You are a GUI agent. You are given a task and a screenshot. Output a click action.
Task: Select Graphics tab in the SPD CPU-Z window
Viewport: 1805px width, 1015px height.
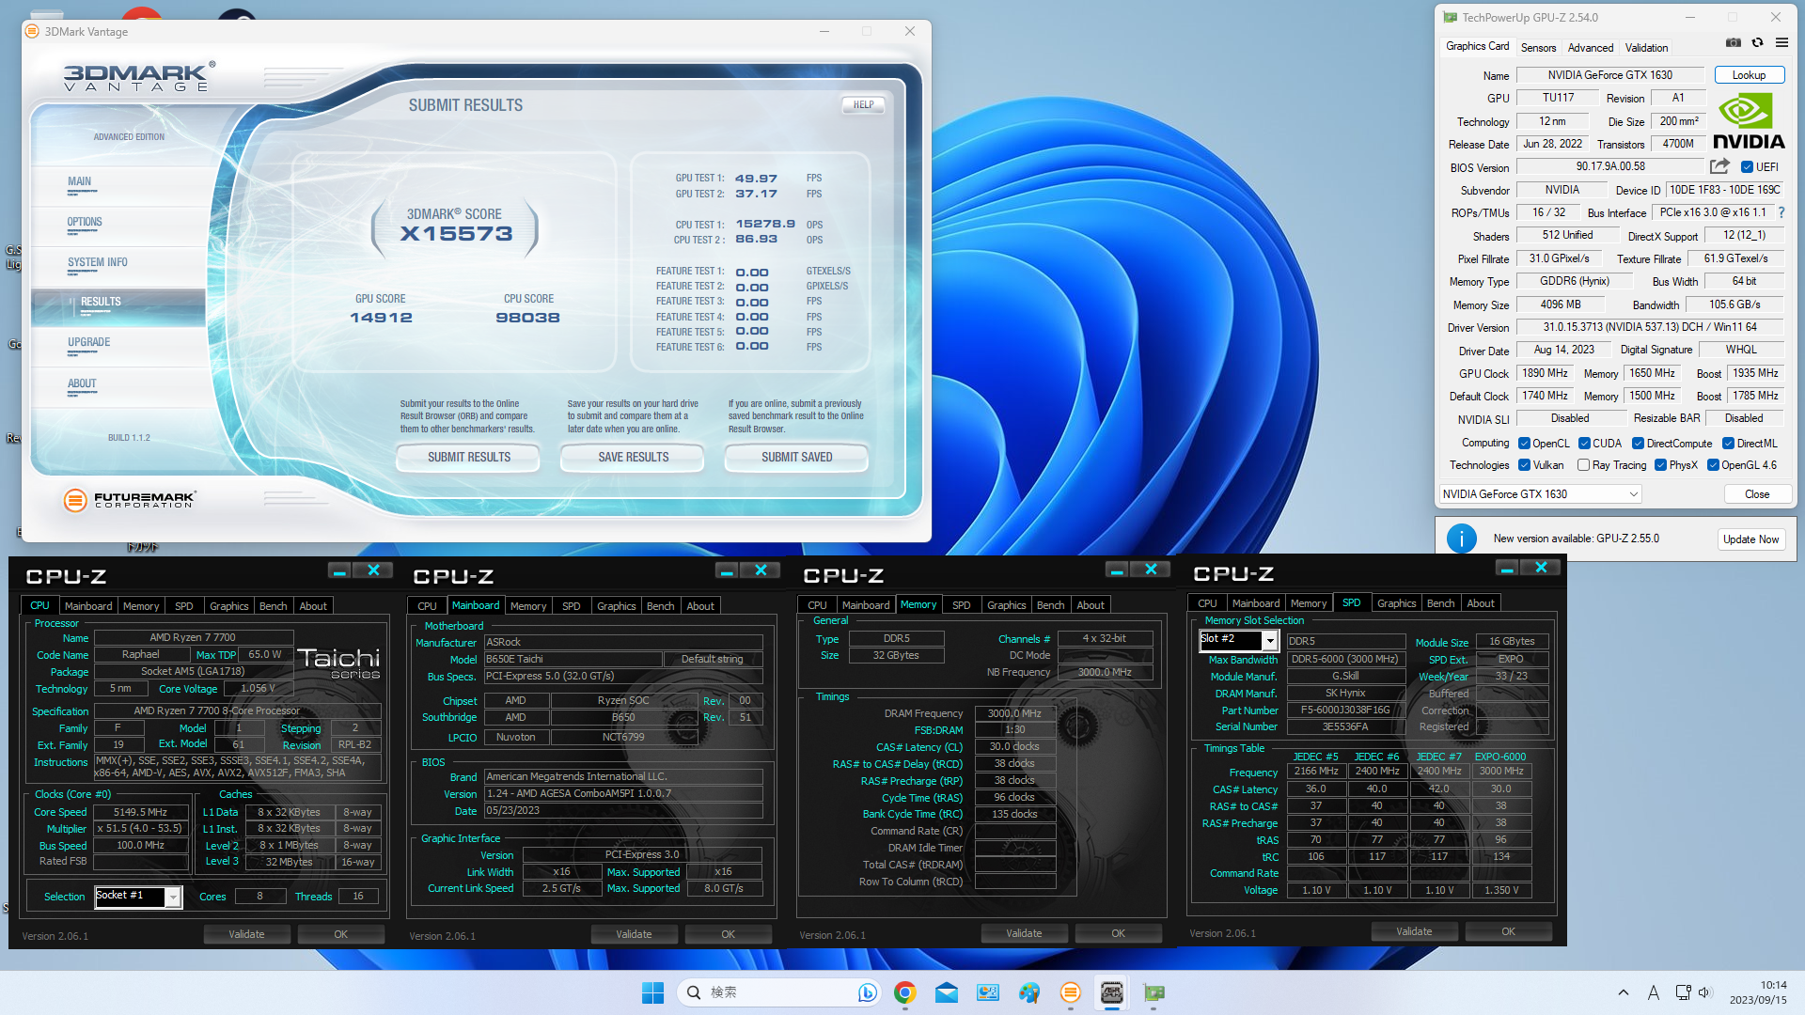pos(1396,603)
